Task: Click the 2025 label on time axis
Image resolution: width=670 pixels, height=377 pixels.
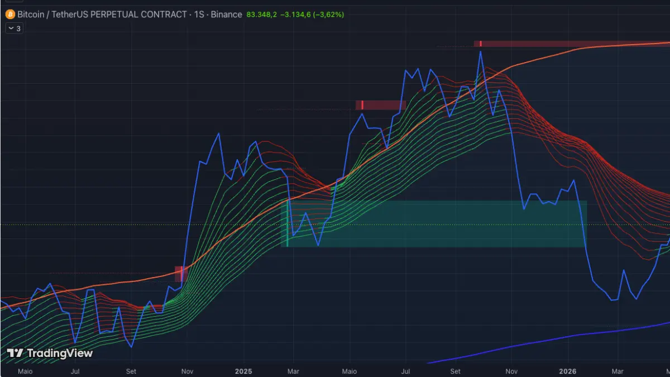Action: [244, 371]
